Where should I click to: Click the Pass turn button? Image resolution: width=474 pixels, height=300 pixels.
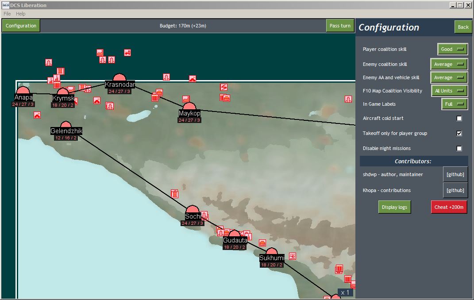(x=340, y=26)
